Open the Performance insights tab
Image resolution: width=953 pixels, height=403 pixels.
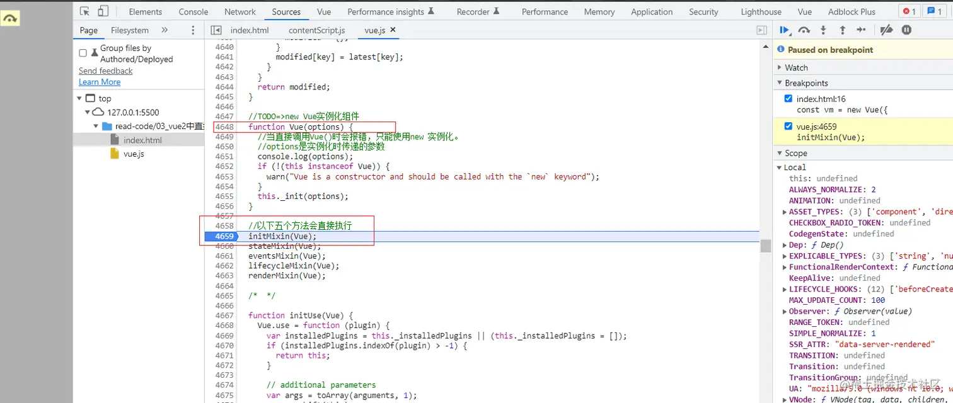[391, 12]
